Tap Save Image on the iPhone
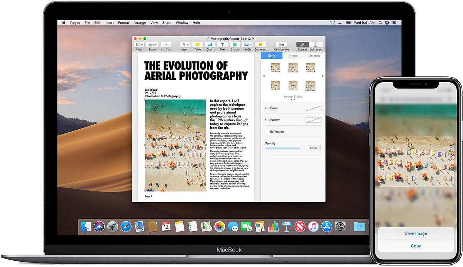 (416, 233)
